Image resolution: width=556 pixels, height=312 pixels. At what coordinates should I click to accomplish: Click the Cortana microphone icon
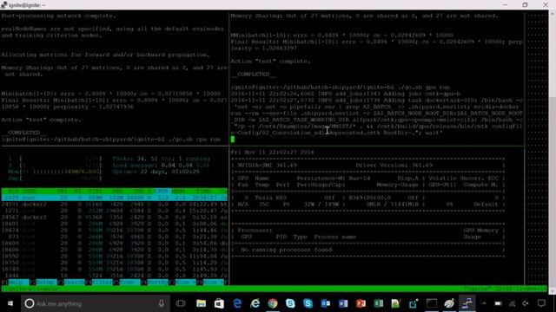tap(162, 303)
